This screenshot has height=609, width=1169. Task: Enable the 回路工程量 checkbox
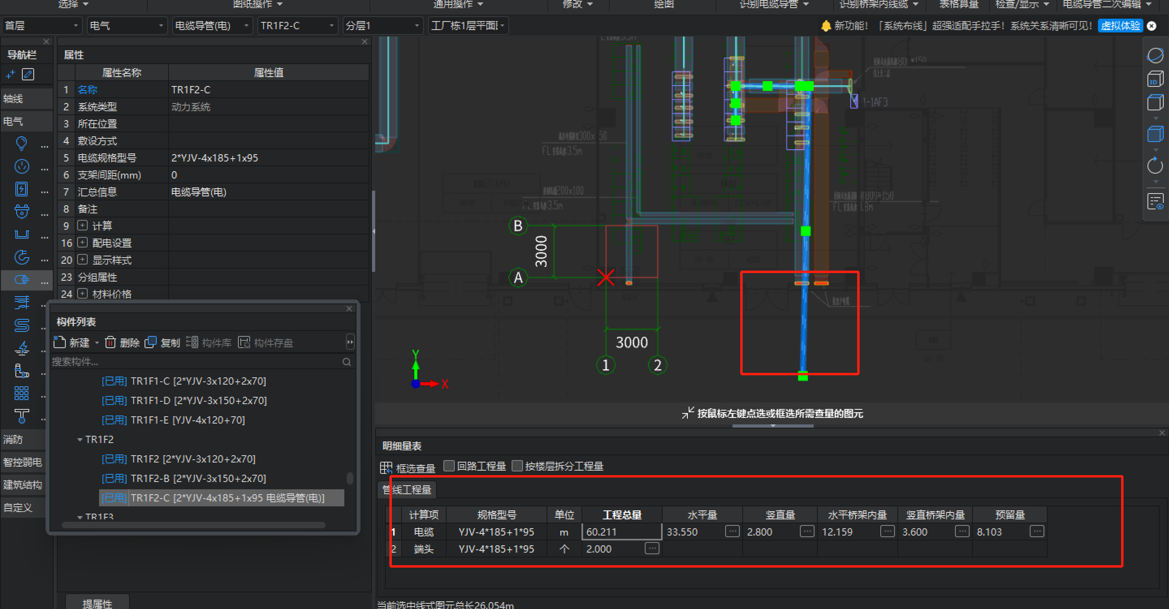tap(449, 466)
